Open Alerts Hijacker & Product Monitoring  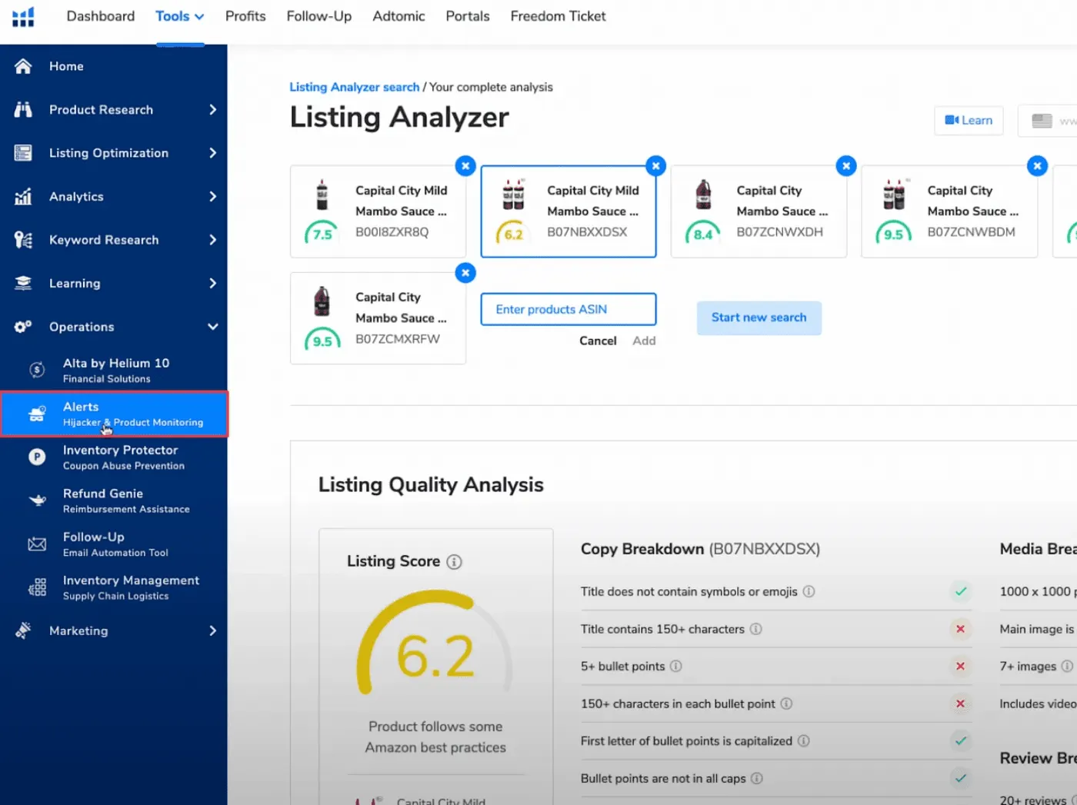tap(114, 414)
